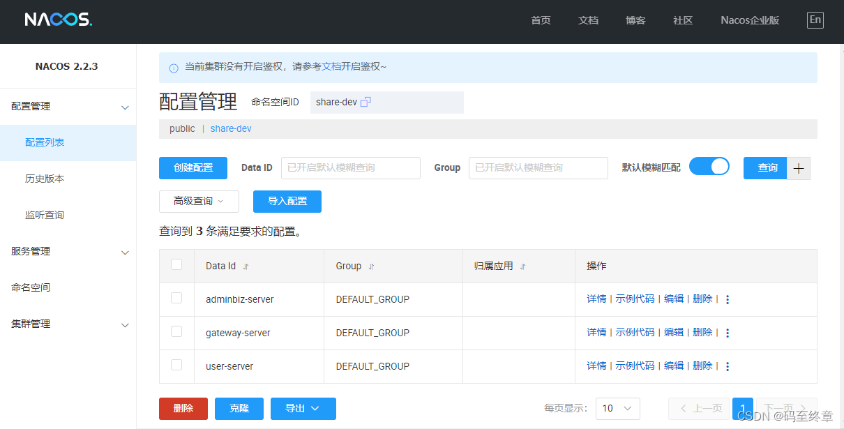Click the 克隆 button
The image size is (844, 429).
239,409
